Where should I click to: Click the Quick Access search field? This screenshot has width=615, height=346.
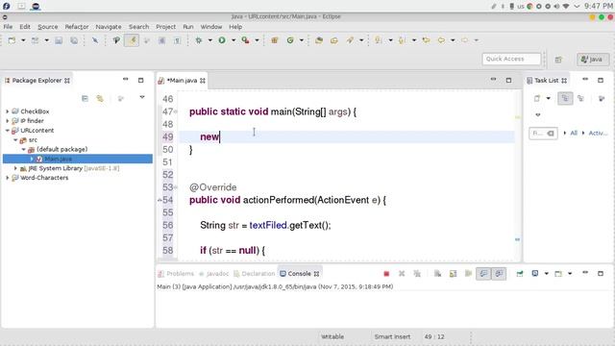tap(511, 59)
